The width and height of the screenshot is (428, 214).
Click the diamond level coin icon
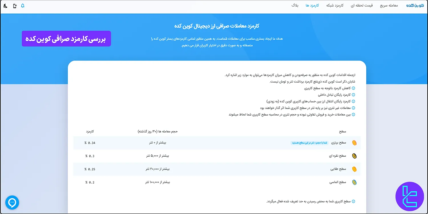click(354, 182)
